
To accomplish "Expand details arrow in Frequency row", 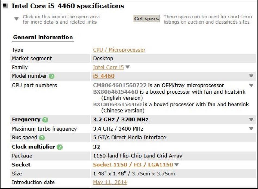I will (x=251, y=119).
